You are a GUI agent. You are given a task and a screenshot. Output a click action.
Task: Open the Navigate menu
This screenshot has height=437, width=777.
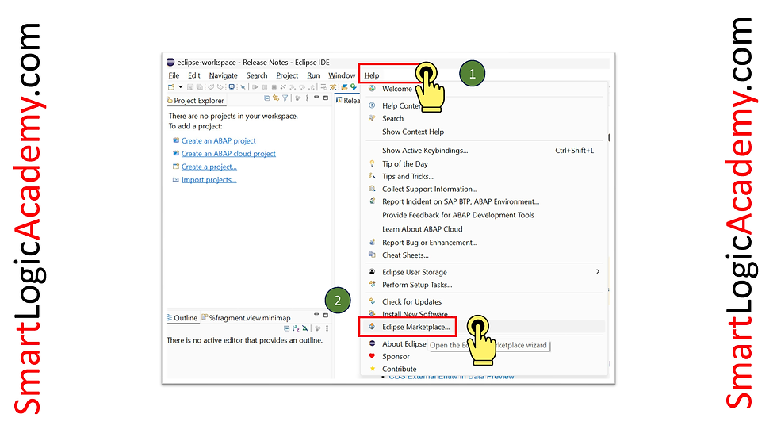coord(223,75)
